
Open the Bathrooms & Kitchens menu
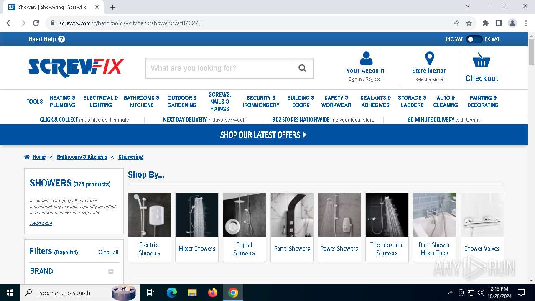click(x=142, y=102)
